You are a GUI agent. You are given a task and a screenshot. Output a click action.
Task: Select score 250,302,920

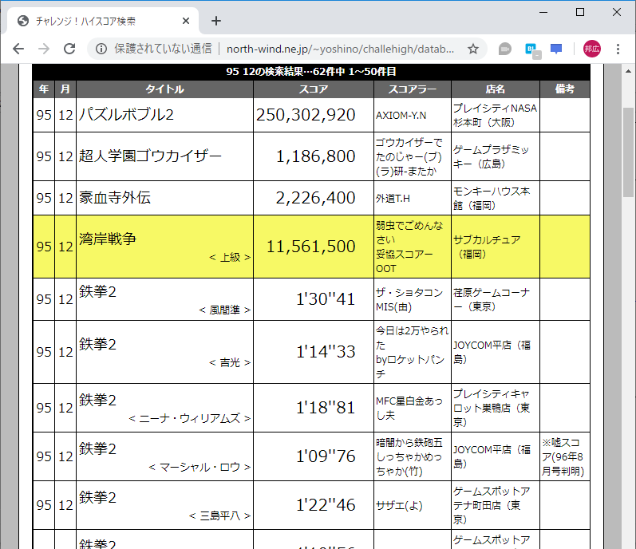pos(306,115)
